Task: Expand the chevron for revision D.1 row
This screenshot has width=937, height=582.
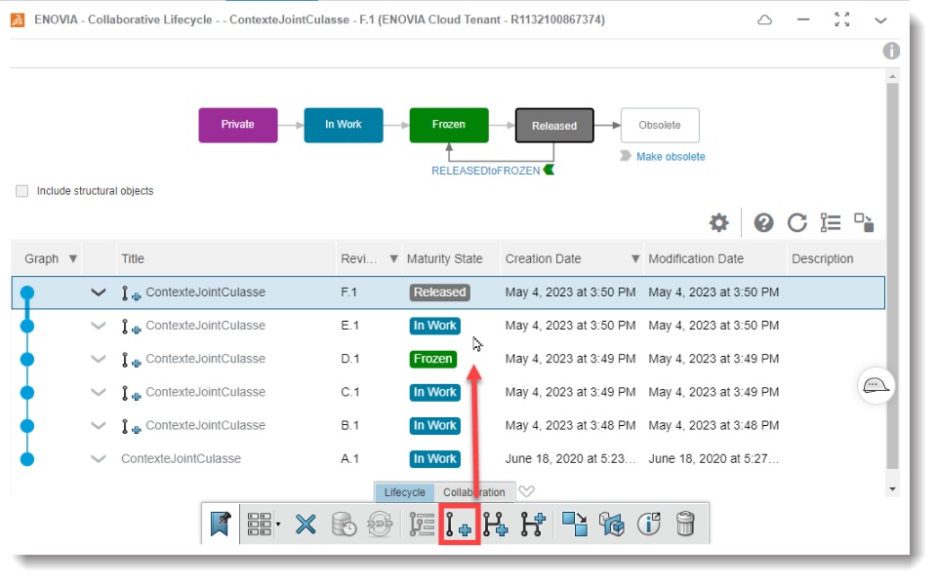Action: pyautogui.click(x=98, y=360)
